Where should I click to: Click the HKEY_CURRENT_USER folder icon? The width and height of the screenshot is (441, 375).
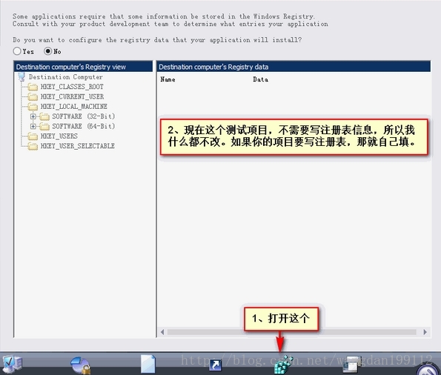(x=33, y=97)
